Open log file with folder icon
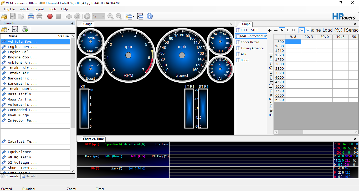Image resolution: width=359 pixels, height=191 pixels. click(x=4, y=16)
